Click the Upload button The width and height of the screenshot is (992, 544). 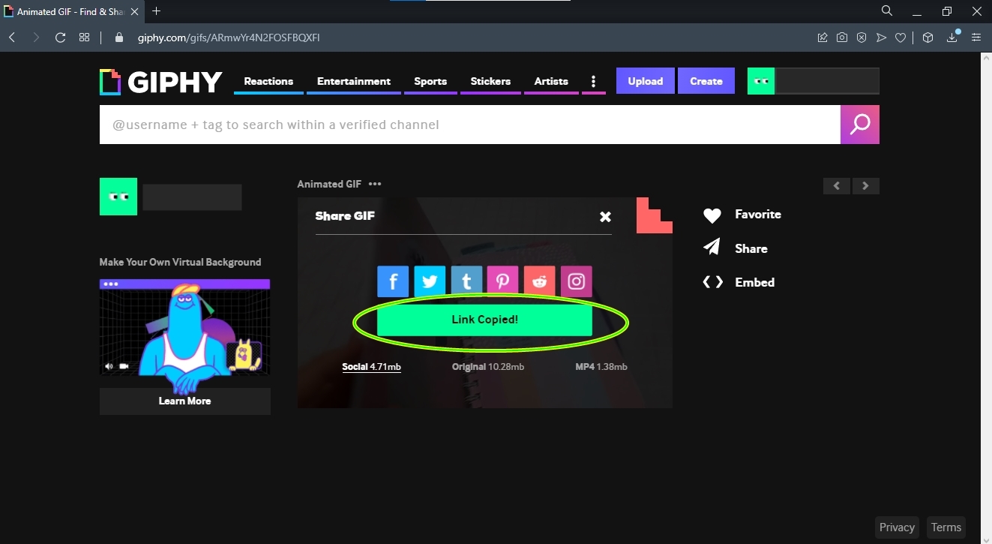coord(646,81)
